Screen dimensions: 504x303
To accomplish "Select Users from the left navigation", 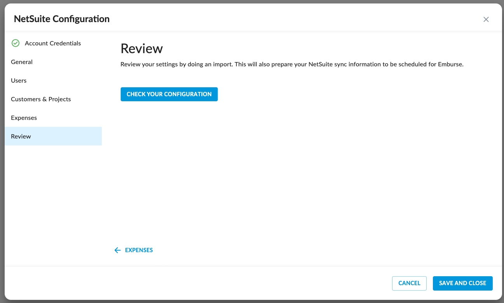I will point(19,80).
